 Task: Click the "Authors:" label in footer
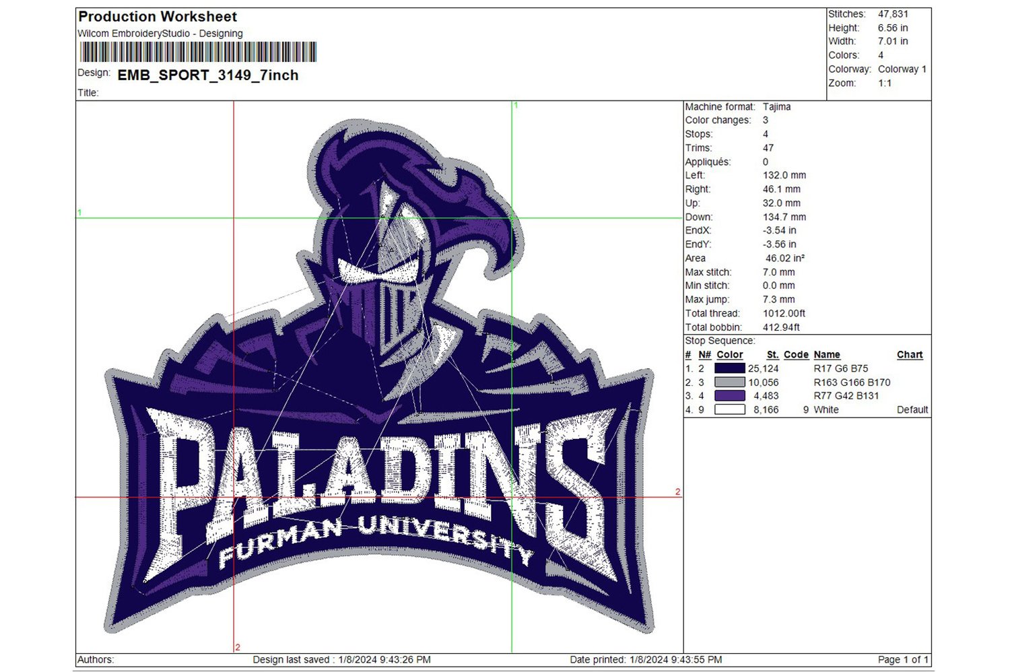coord(96,660)
